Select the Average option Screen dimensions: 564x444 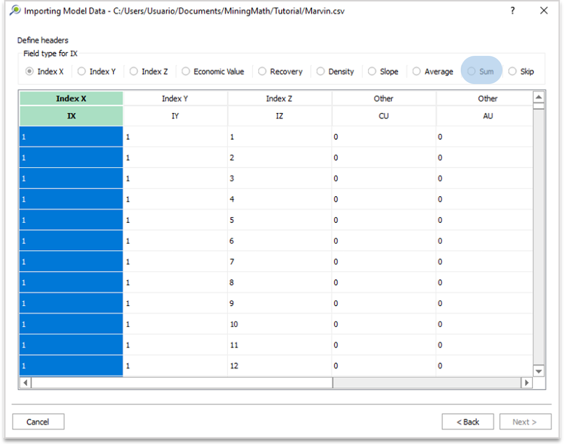[416, 71]
